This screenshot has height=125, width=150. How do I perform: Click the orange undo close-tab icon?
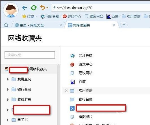click(x=43, y=7)
